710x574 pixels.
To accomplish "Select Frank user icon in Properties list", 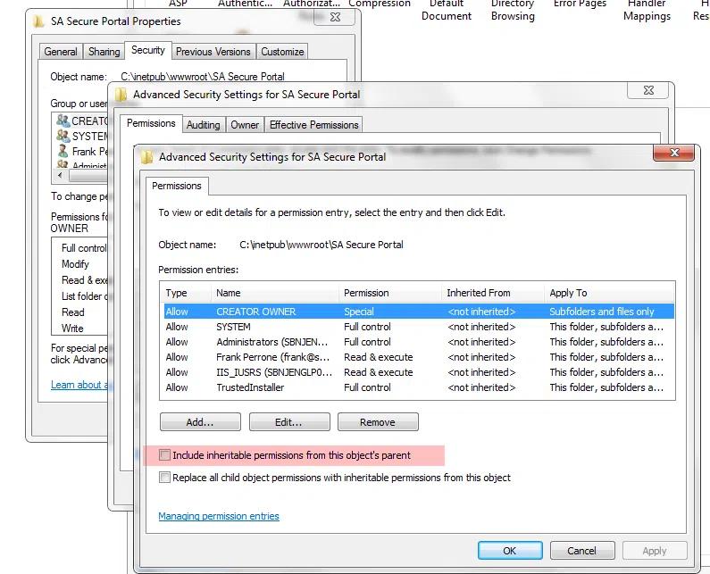I will click(x=63, y=151).
